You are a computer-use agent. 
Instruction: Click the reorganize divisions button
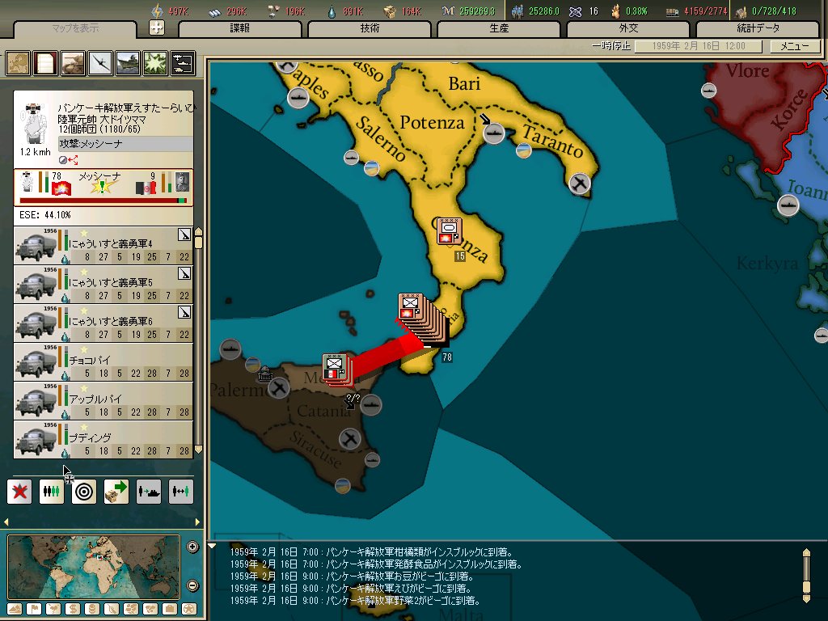(52, 492)
